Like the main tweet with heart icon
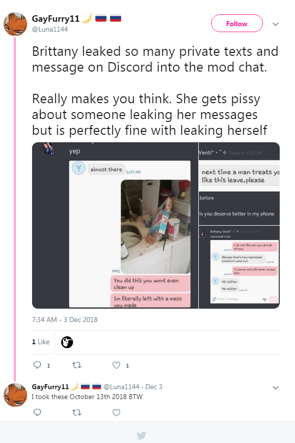Viewport: 295px width, 443px height. (116, 365)
